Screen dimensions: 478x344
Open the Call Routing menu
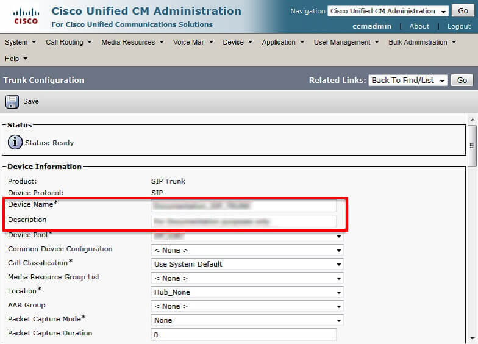point(68,42)
